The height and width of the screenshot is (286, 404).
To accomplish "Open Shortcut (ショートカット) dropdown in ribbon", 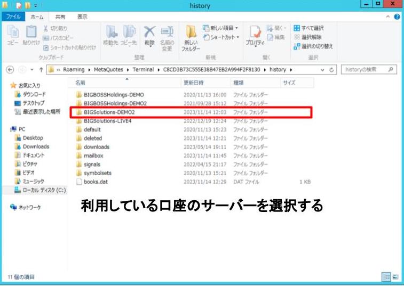I will click(221, 37).
